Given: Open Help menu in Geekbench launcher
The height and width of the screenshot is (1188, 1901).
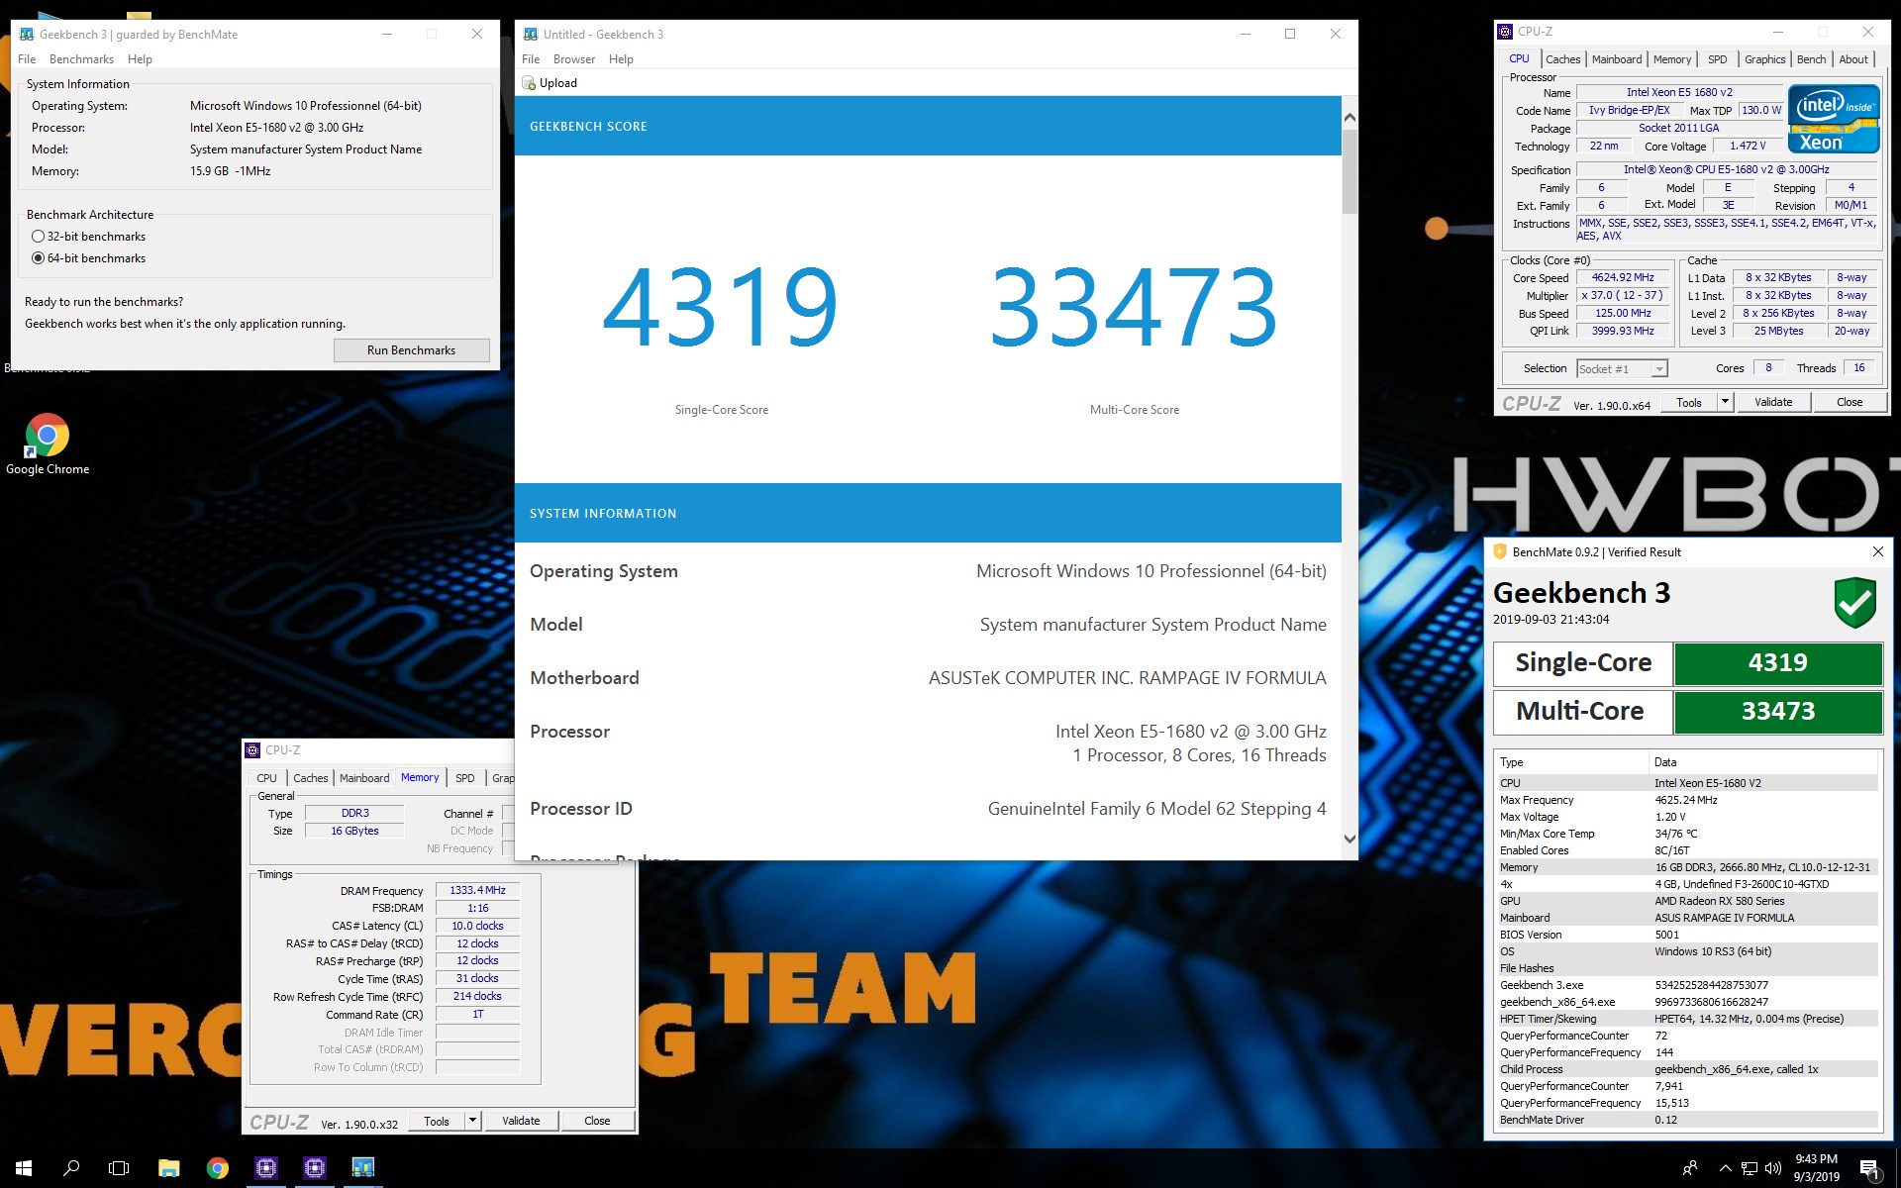Looking at the screenshot, I should point(140,59).
